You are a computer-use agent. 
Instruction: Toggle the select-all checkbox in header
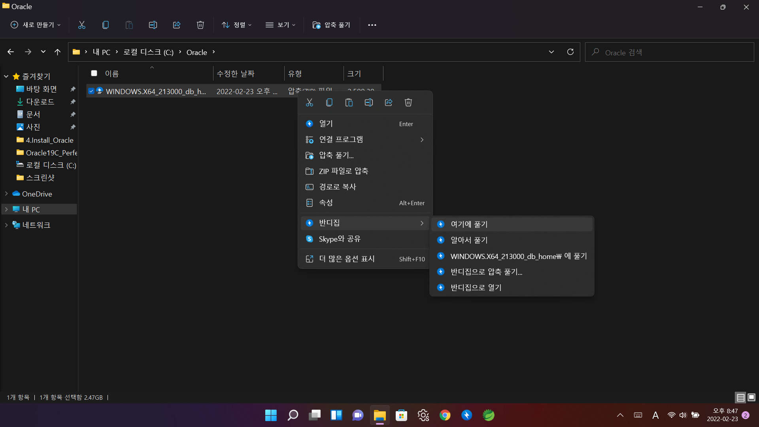point(94,74)
